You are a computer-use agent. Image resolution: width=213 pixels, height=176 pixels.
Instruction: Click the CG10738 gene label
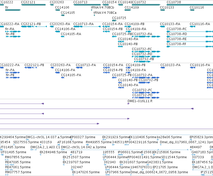174,2
